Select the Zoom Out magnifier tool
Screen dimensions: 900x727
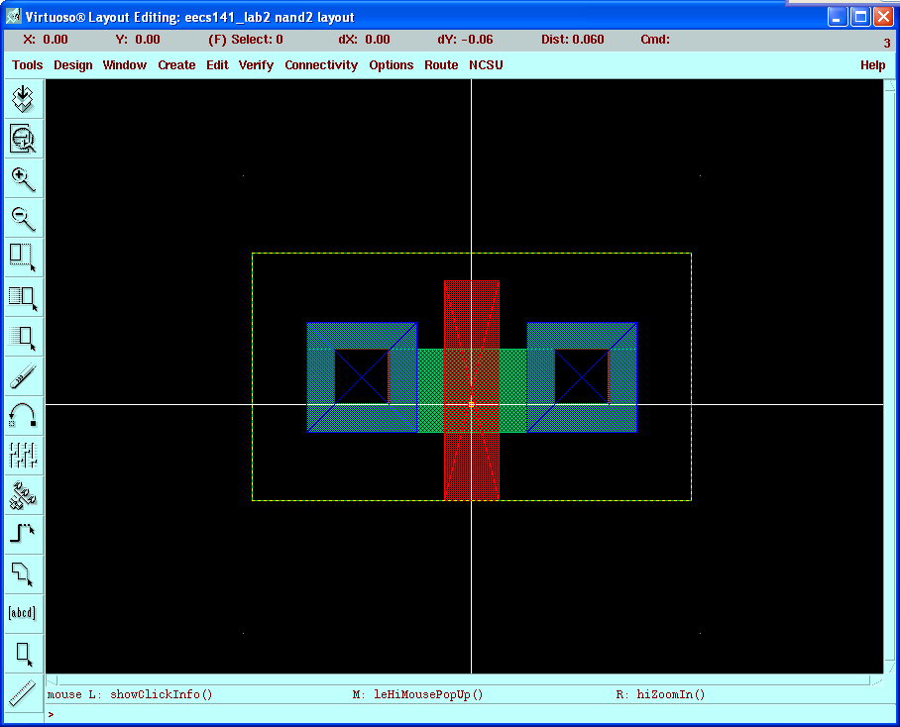click(x=23, y=218)
